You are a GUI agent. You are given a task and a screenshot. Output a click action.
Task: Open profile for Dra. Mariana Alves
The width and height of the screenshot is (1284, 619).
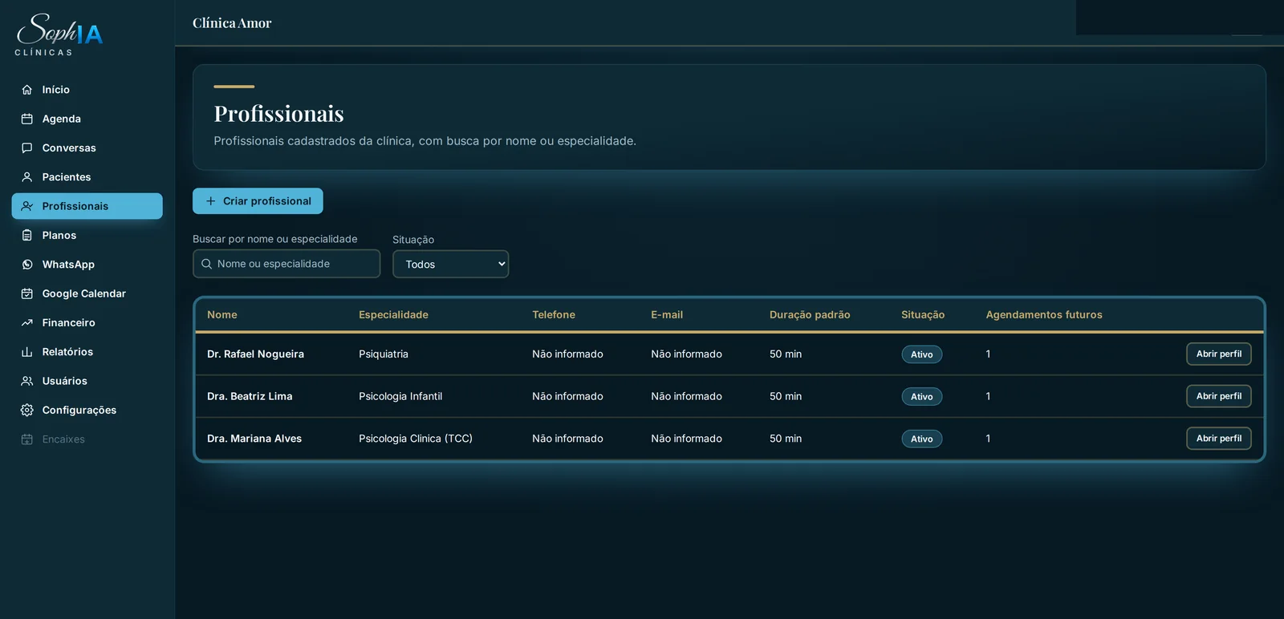pos(1218,439)
